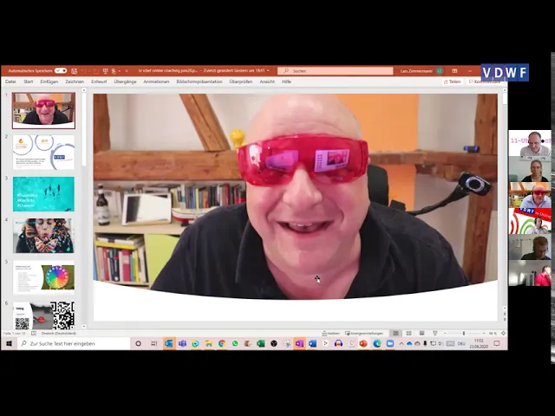Switch to the Zeichnen ribbon tab

pos(75,81)
